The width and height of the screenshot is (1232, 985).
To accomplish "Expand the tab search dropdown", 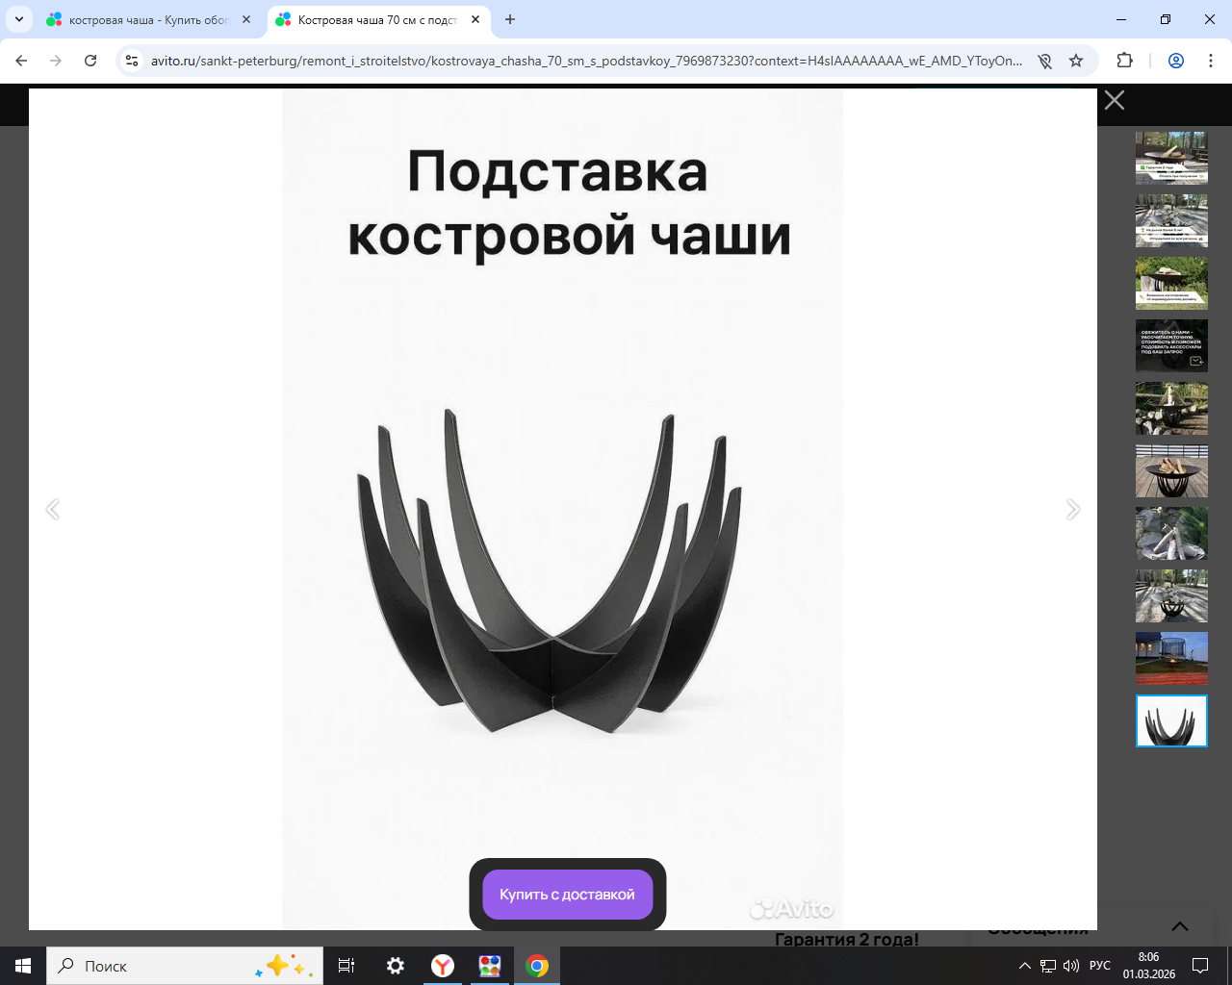I will pyautogui.click(x=19, y=19).
